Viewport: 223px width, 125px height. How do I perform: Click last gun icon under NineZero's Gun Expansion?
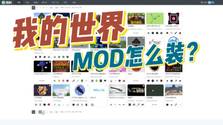pos(124,105)
